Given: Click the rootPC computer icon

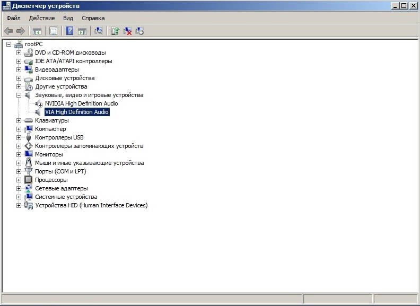Looking at the screenshot, I should click(19, 44).
